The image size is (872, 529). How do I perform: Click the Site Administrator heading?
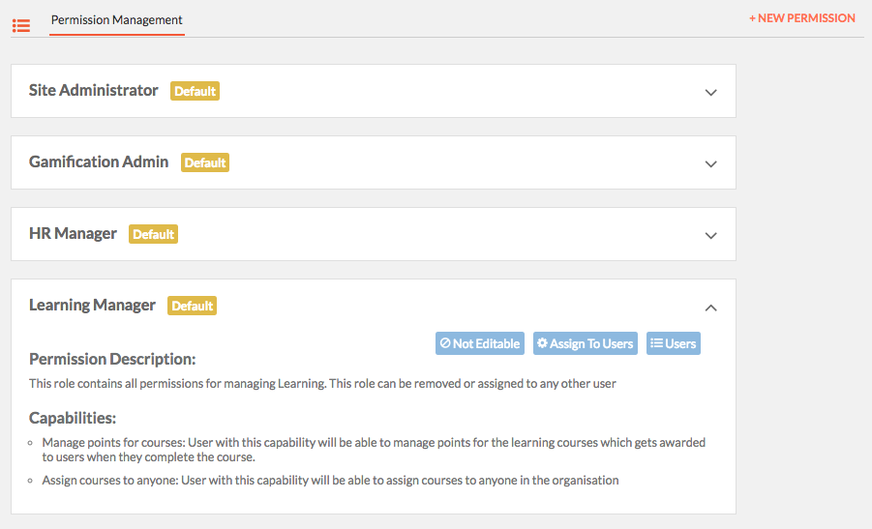click(94, 90)
